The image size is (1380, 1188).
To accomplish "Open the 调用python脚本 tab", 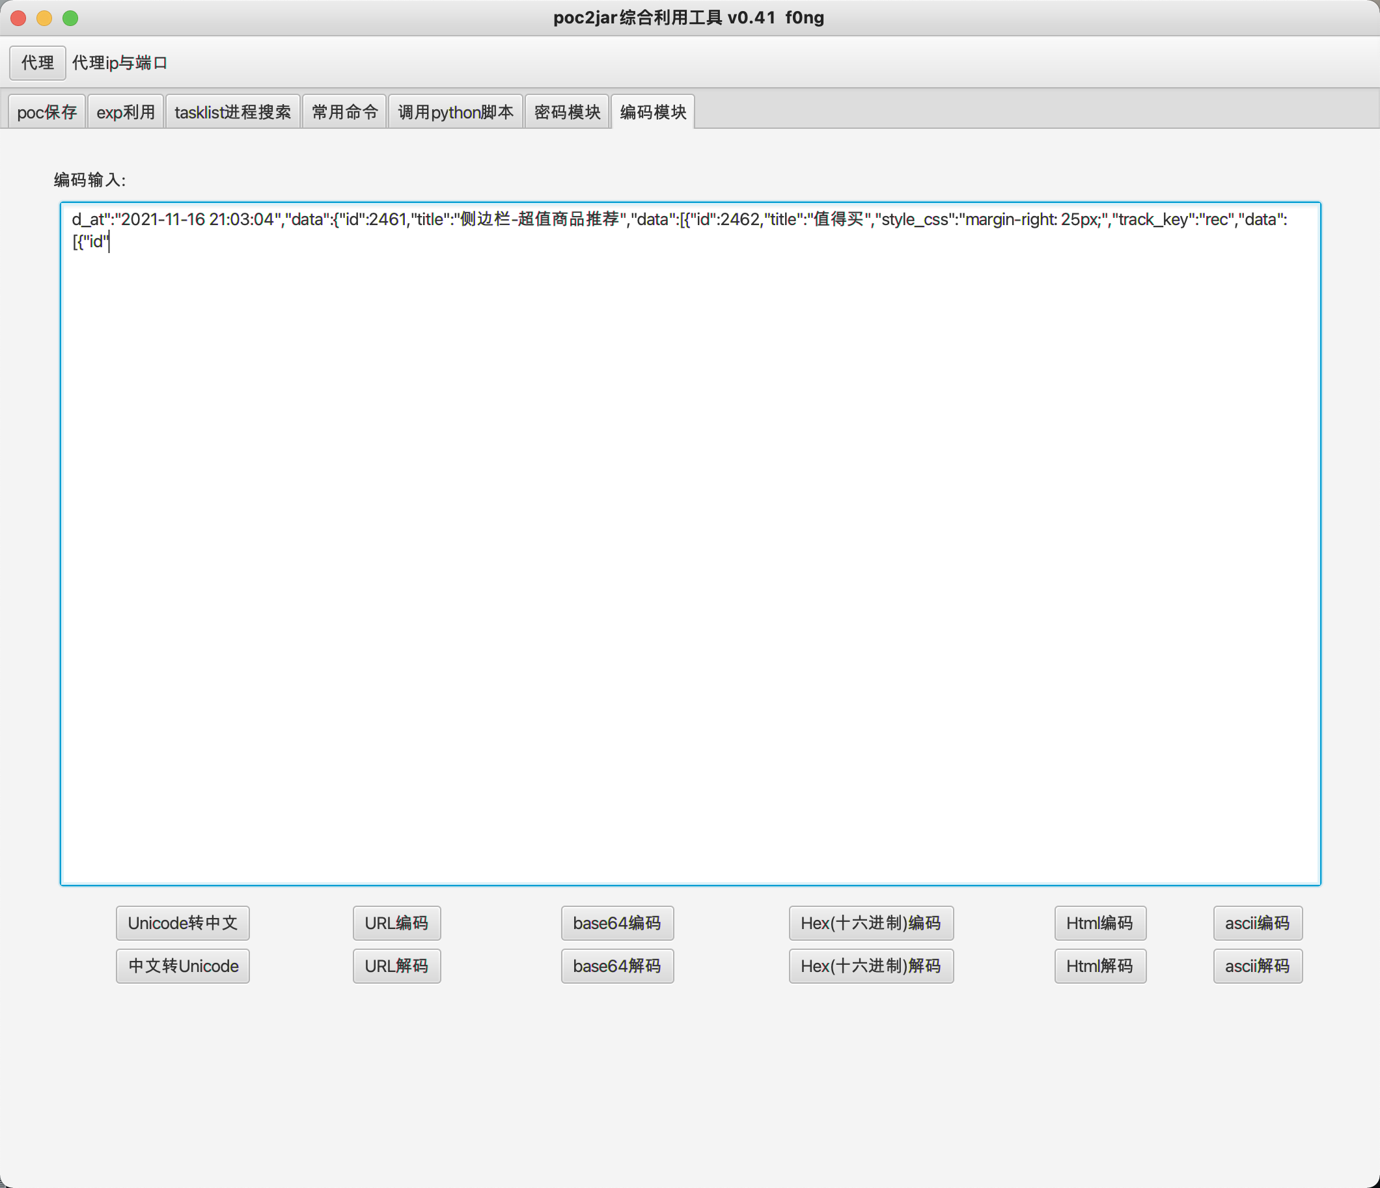I will [x=456, y=112].
